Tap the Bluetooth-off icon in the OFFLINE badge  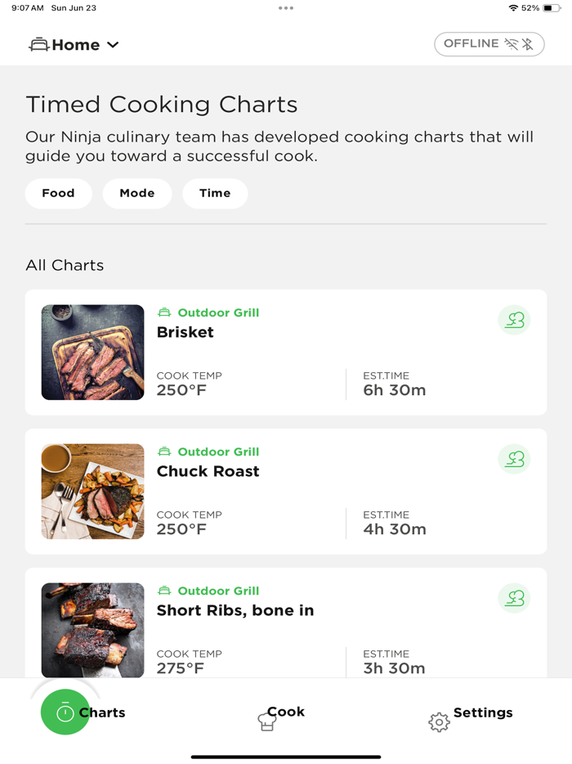point(528,44)
